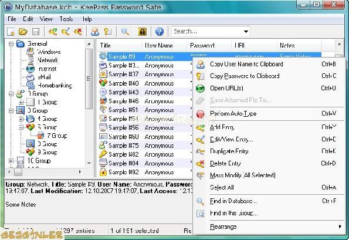Click the tree scroll-up arrow

click(x=89, y=44)
